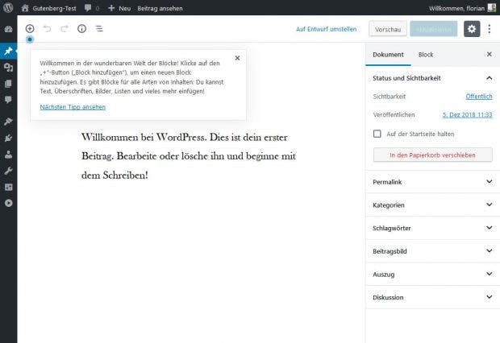Click the blue Aktualisieren button

(x=434, y=29)
